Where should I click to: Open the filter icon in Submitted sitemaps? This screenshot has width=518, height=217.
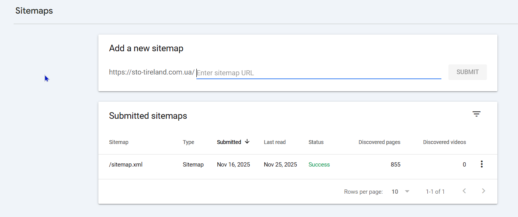point(476,114)
